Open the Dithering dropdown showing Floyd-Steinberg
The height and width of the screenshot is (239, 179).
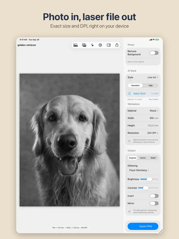pyautogui.click(x=139, y=170)
